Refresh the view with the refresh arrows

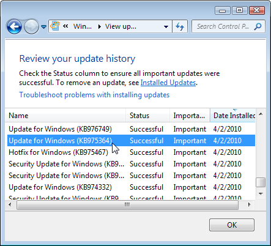coord(180,26)
